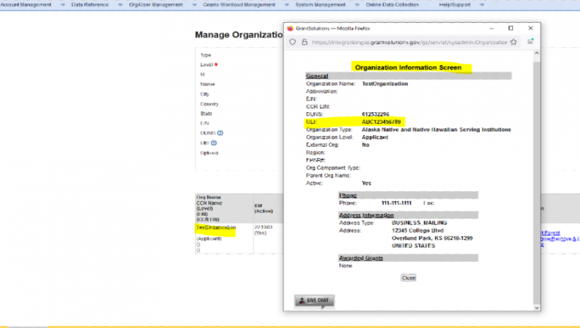Open the Online Data Collection menu
This screenshot has width=580, height=328.
coord(393,5)
